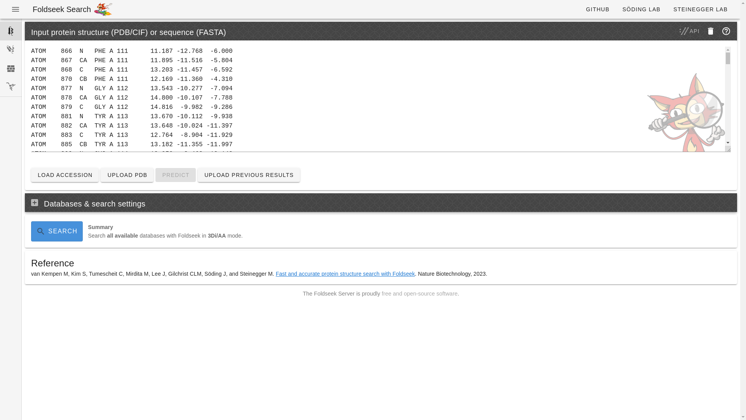Screen dimensions: 746x420
Task: Start the query with the SEARCH button
Action: [57, 231]
